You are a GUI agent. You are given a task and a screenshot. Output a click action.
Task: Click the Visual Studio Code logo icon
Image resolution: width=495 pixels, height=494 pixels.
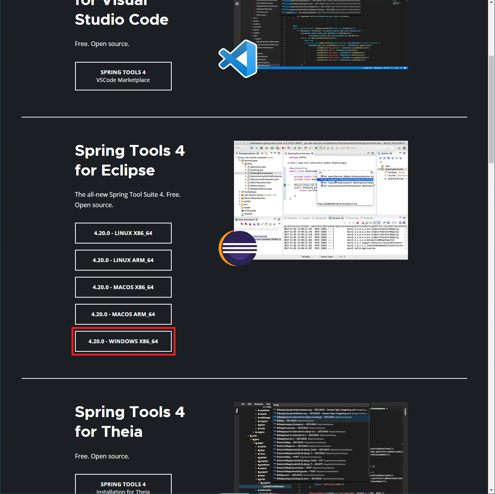tap(238, 58)
